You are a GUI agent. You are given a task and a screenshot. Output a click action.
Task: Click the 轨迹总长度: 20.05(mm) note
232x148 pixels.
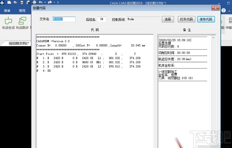point(175,59)
